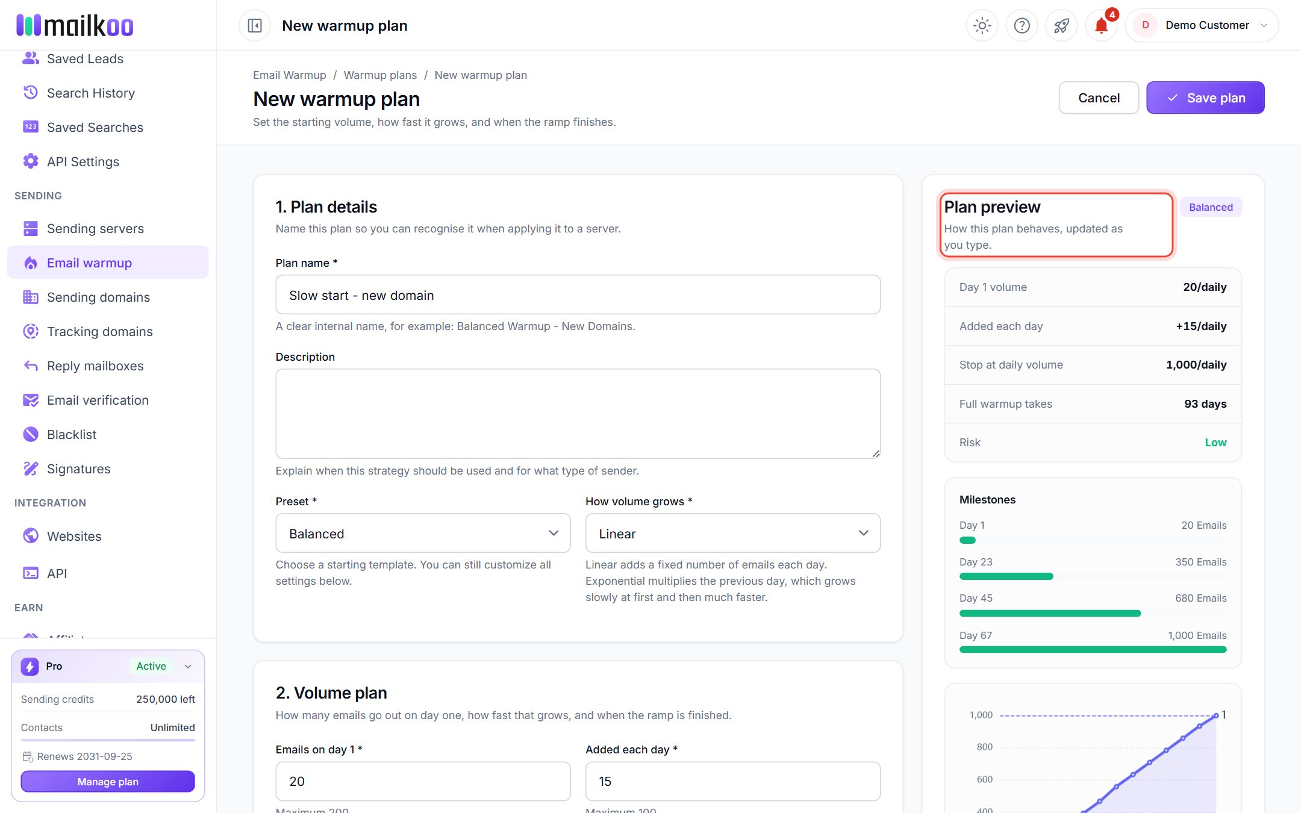Screen dimensions: 1301x813
Task: Click the +15/daily added value
Action: tap(1201, 326)
